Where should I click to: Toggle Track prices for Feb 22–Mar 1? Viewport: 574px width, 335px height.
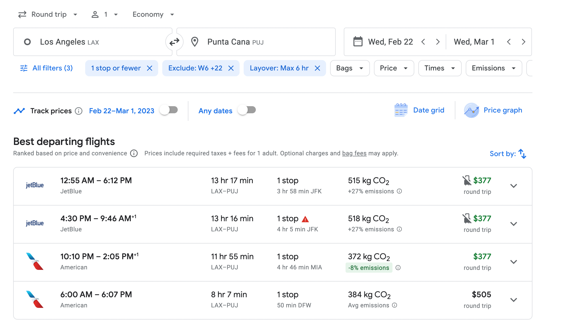(x=169, y=110)
